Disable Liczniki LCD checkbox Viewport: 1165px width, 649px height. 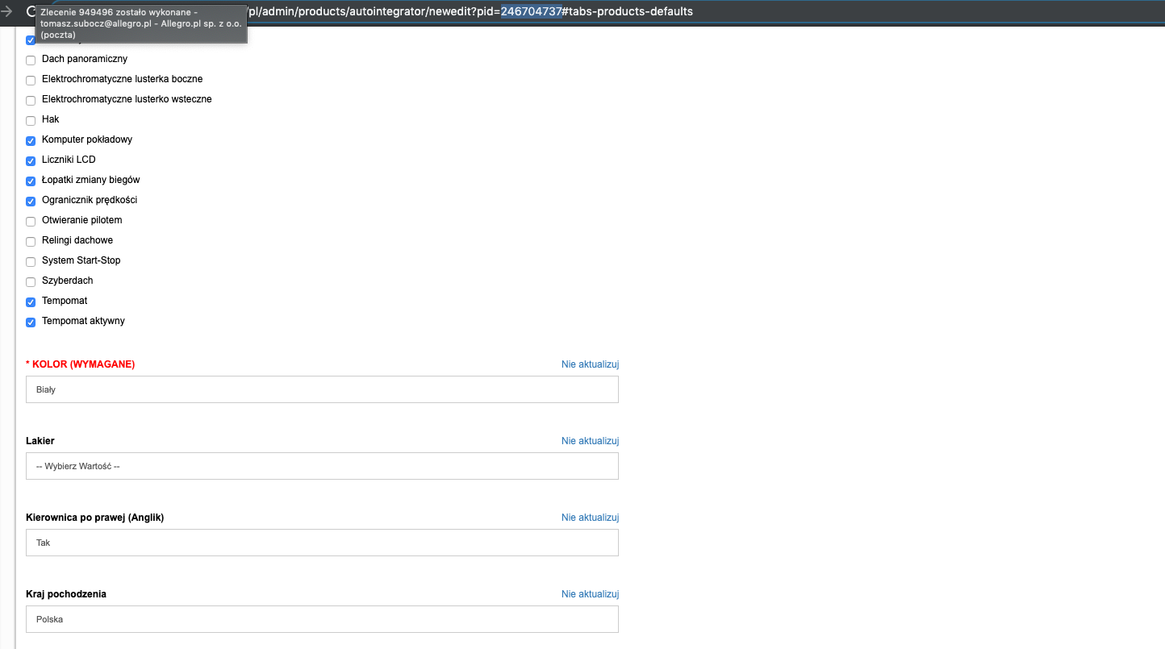[x=31, y=161]
